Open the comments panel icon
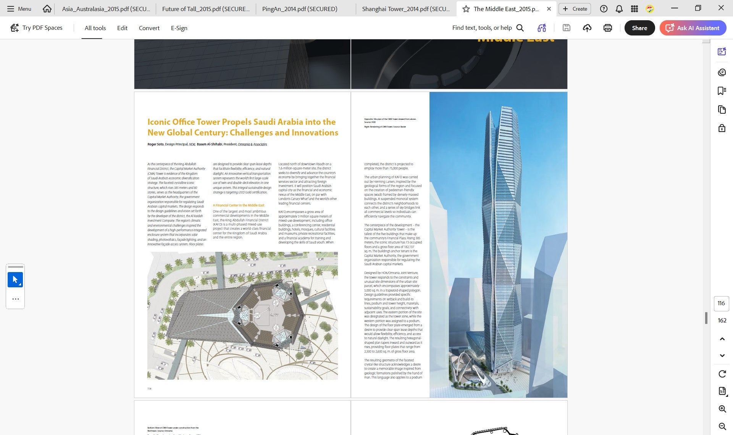 [722, 72]
